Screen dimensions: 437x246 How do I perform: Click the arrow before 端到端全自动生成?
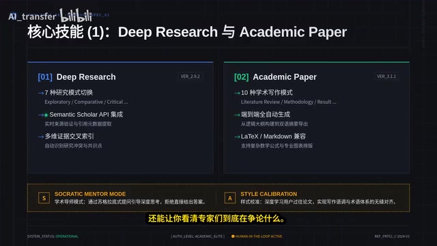pyautogui.click(x=237, y=115)
